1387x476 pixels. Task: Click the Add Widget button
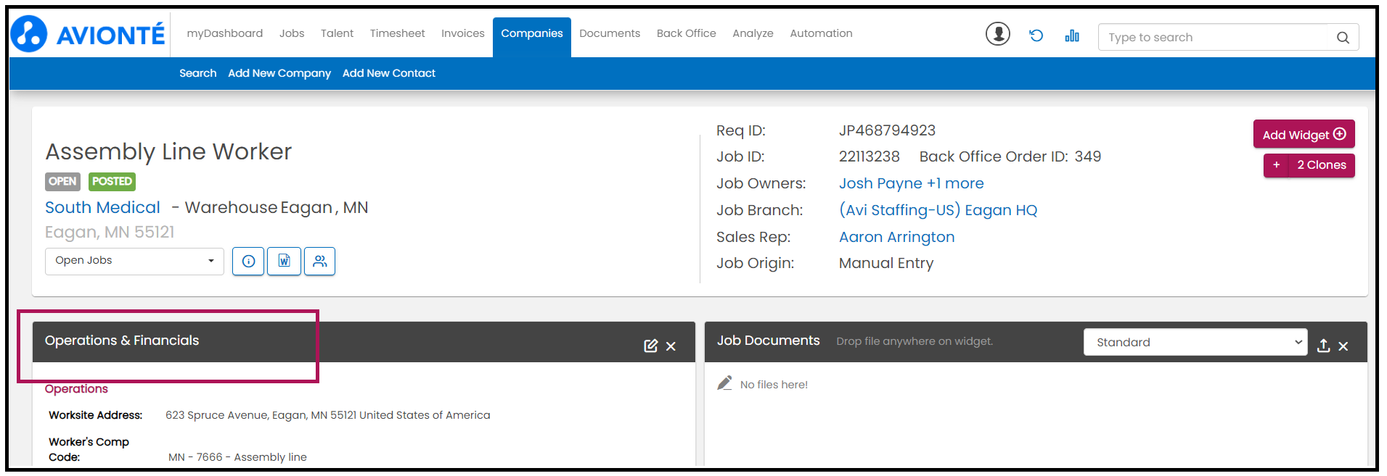point(1304,134)
